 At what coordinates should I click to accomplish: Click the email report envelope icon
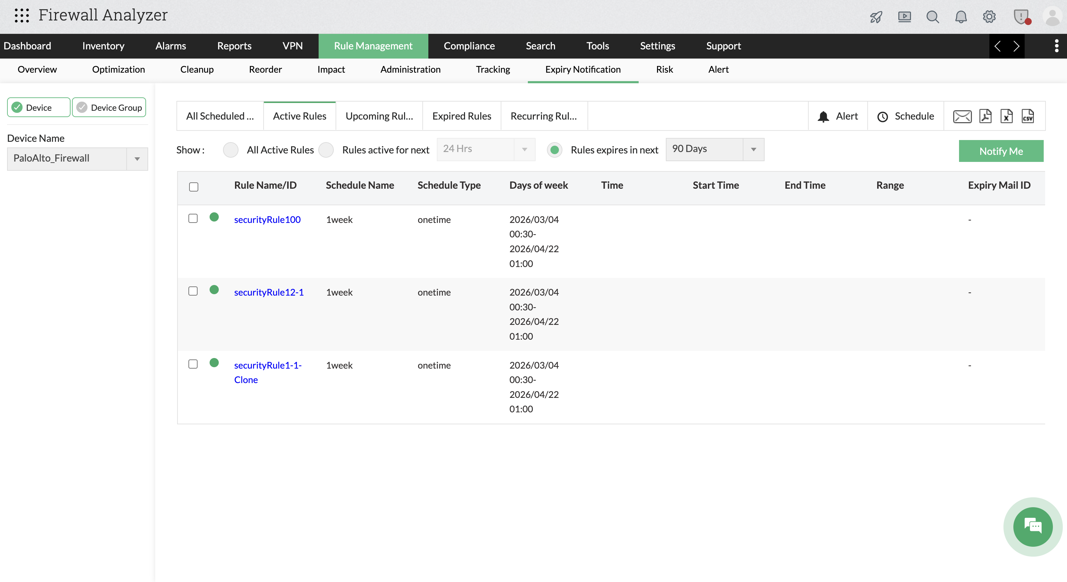point(962,116)
